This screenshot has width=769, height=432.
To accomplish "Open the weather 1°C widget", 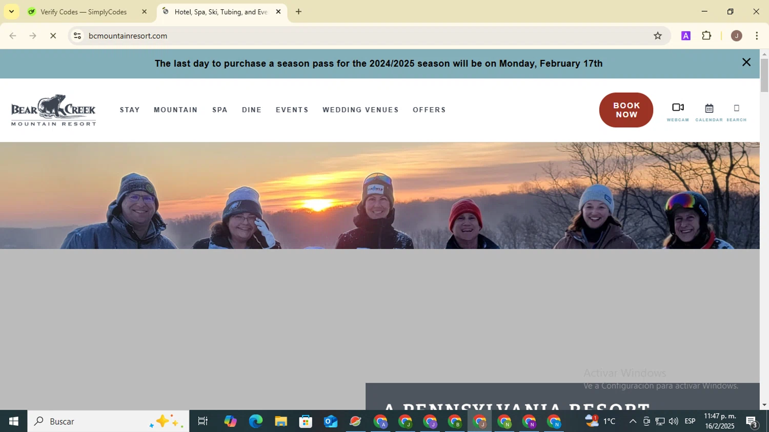I will 600,421.
